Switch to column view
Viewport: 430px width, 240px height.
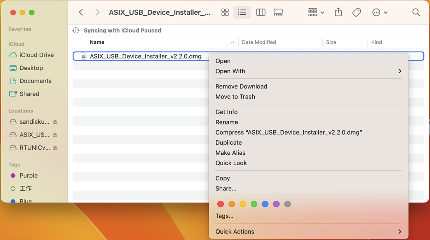coord(260,12)
